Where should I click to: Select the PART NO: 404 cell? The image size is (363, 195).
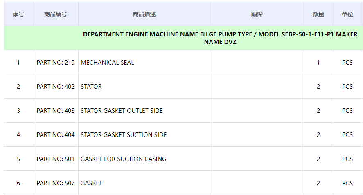click(56, 135)
